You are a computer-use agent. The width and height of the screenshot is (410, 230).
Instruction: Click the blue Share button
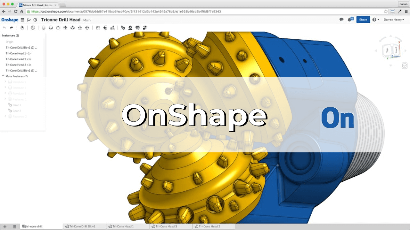click(363, 20)
